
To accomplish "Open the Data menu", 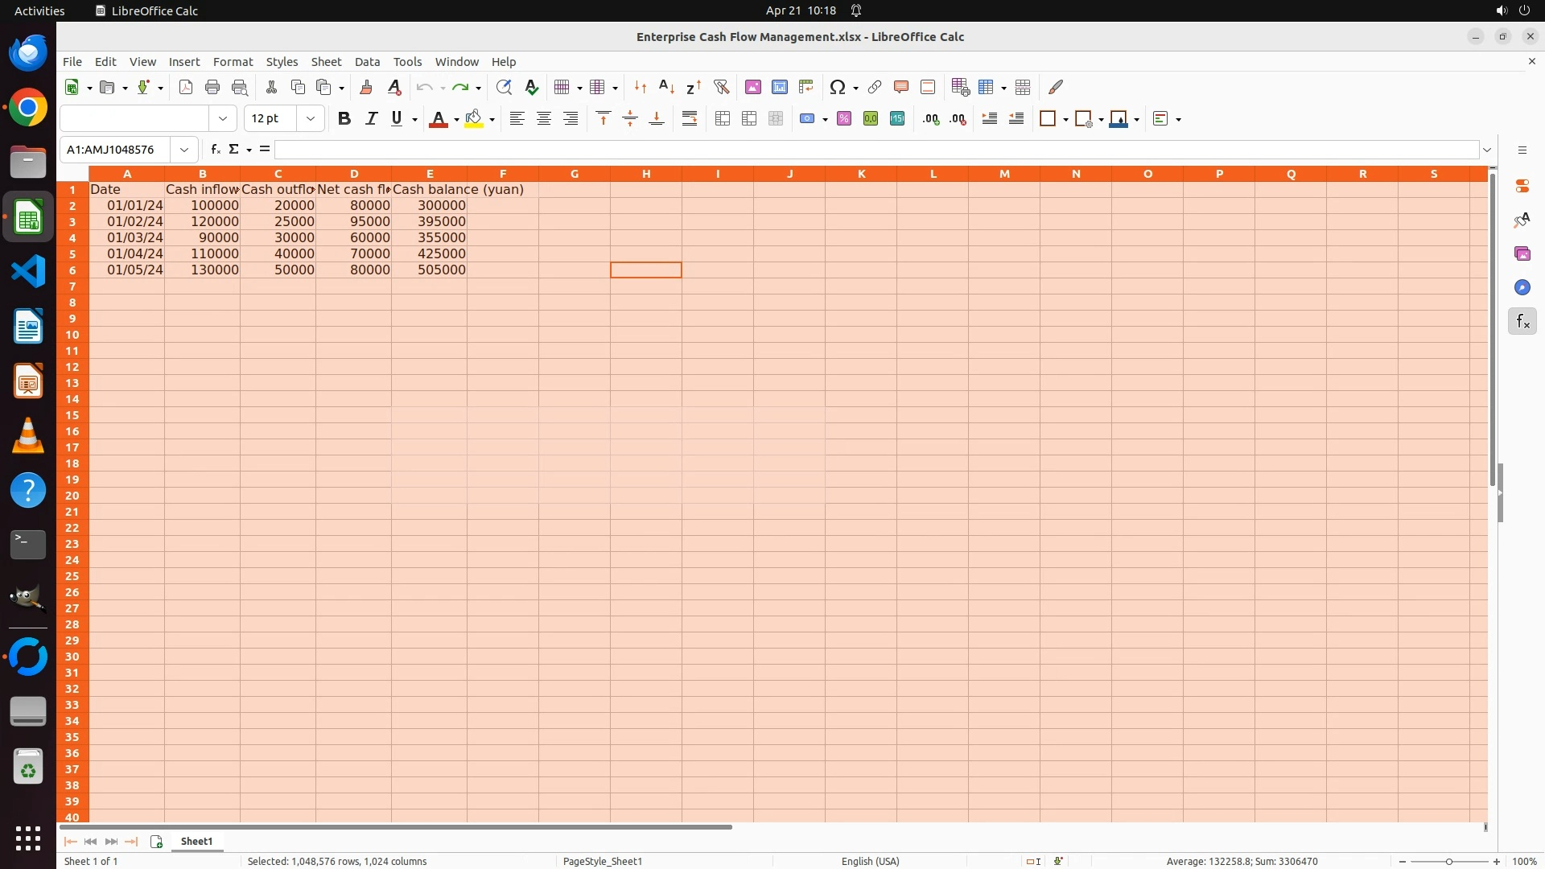I will [x=367, y=62].
